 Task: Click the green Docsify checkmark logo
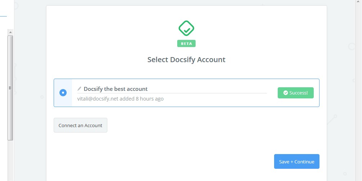point(186,28)
